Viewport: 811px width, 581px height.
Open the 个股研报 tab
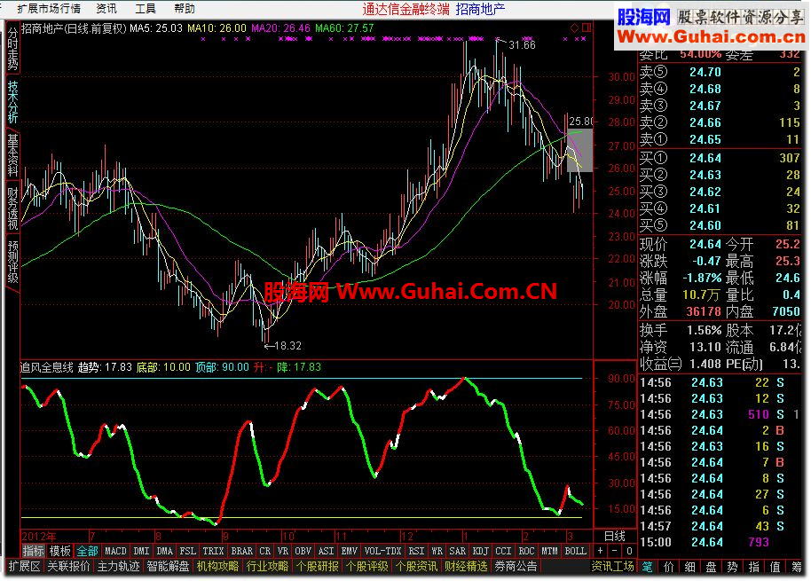pos(318,567)
